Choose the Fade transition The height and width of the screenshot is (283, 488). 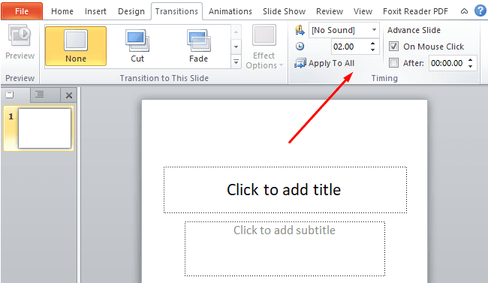coord(198,46)
